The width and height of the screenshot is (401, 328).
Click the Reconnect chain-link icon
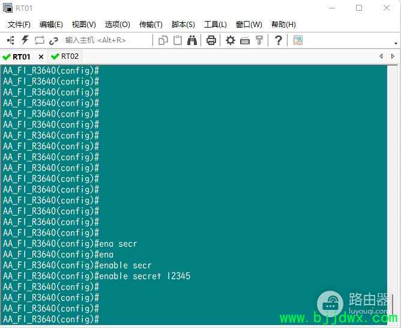tap(53, 41)
